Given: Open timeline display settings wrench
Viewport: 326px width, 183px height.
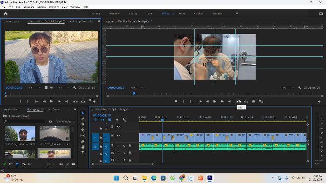Looking at the screenshot, I should click(124, 120).
